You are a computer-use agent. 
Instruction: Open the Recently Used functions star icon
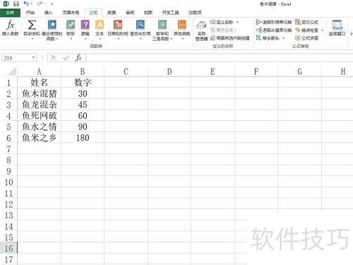(52, 25)
